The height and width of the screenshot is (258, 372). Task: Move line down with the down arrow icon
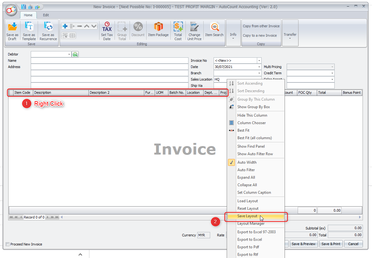[x=94, y=26]
